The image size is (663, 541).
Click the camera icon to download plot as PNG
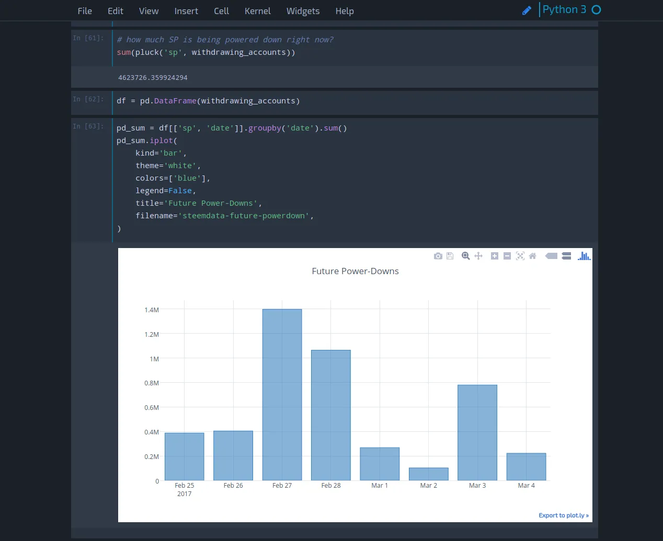click(x=438, y=256)
